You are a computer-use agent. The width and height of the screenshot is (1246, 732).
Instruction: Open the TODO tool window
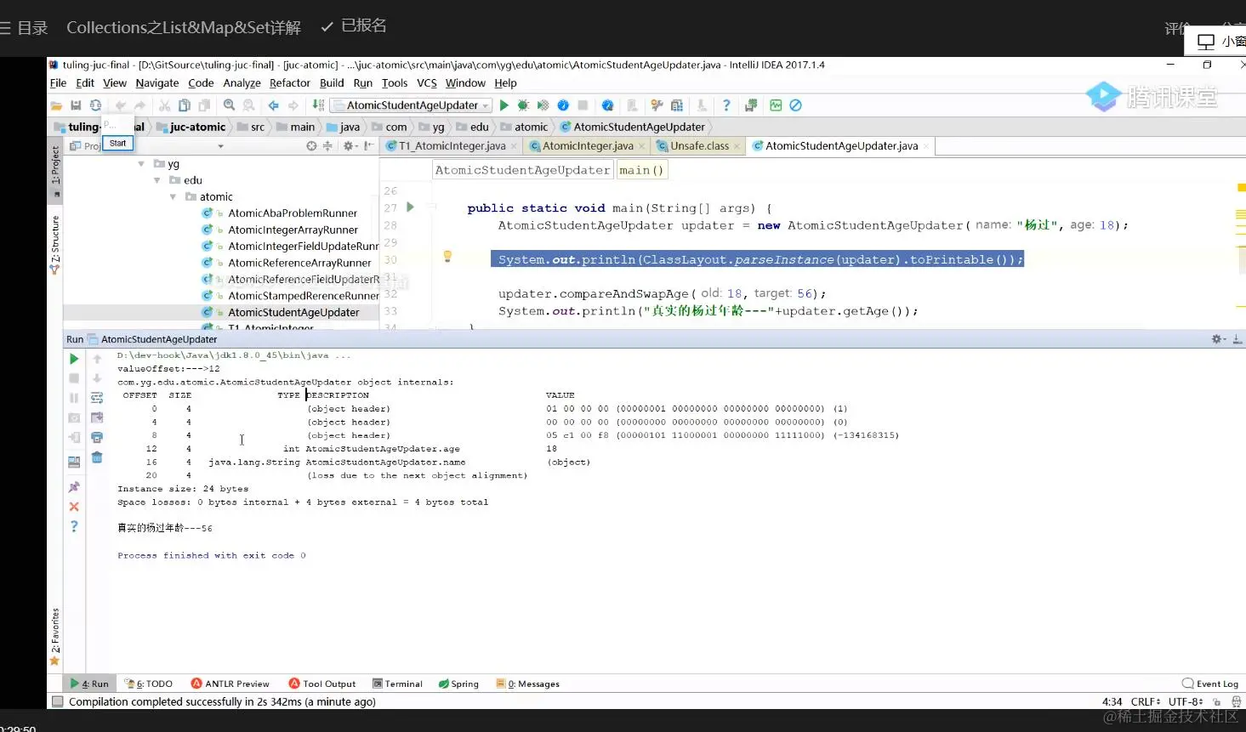tap(148, 684)
